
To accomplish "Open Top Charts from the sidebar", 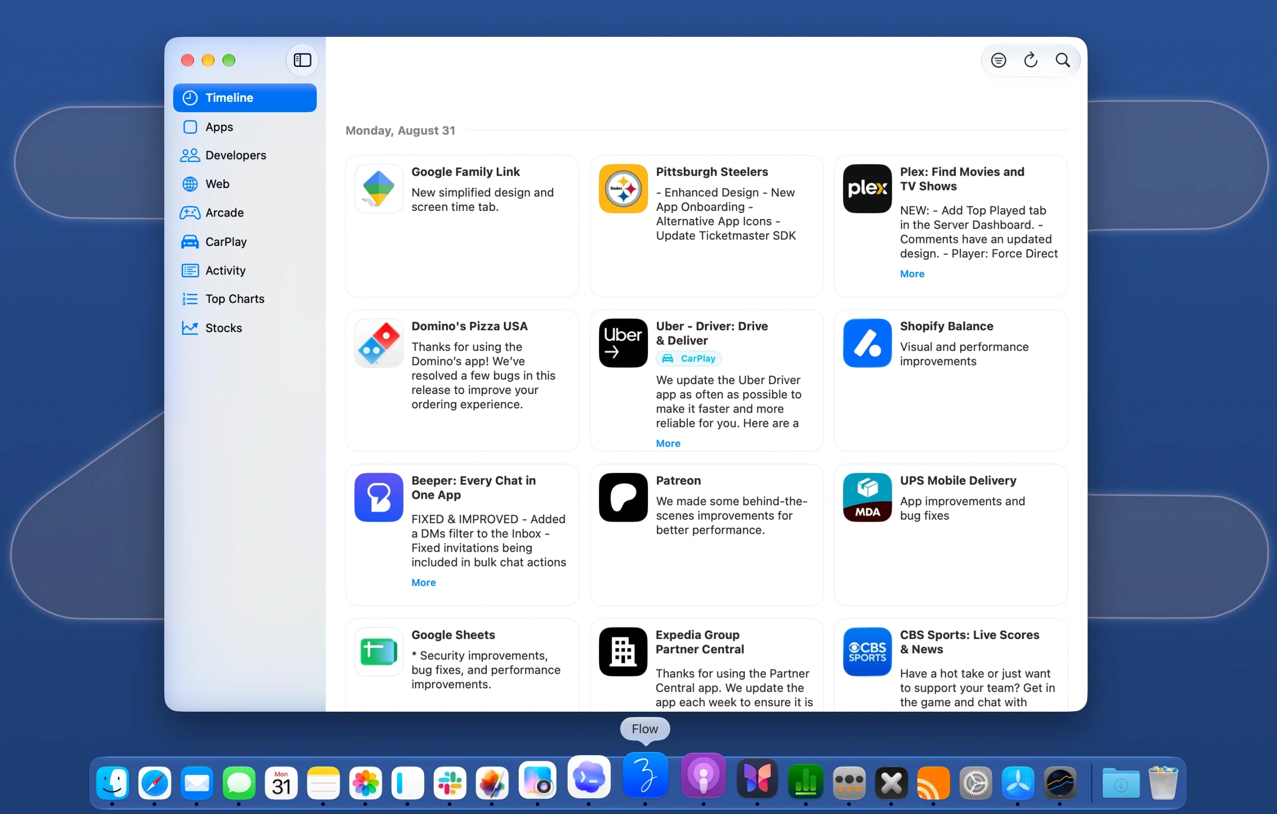I will pyautogui.click(x=244, y=299).
